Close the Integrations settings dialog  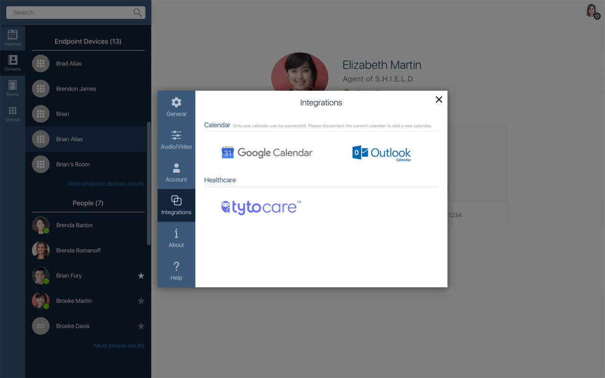(439, 99)
